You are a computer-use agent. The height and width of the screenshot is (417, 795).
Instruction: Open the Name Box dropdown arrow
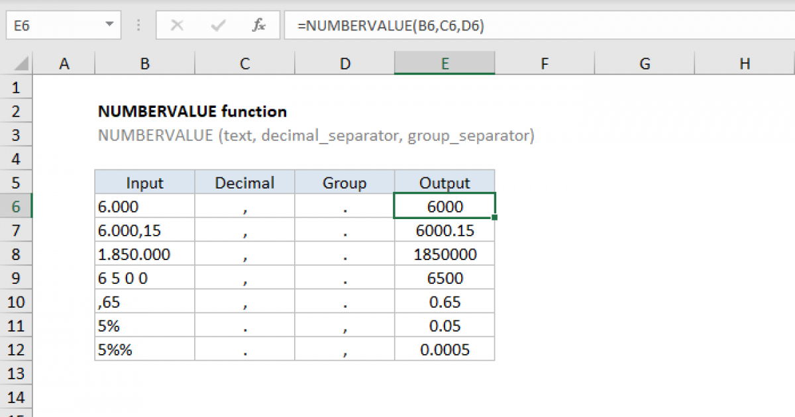[x=109, y=26]
